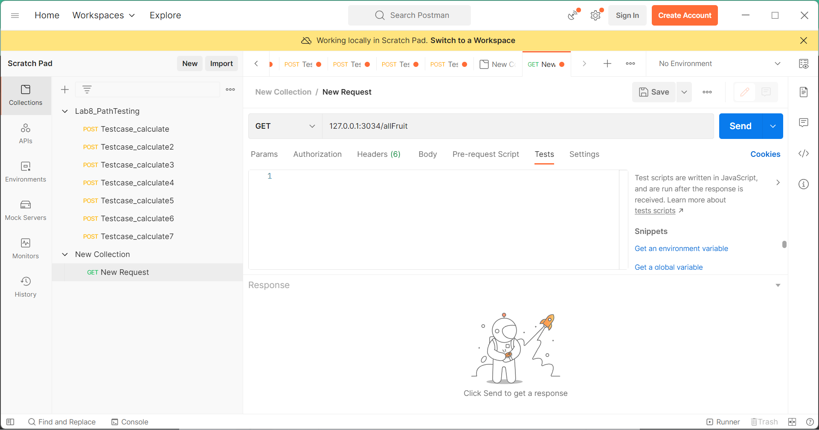Click the Cookies link
Screen dimensions: 819x430
pos(765,154)
